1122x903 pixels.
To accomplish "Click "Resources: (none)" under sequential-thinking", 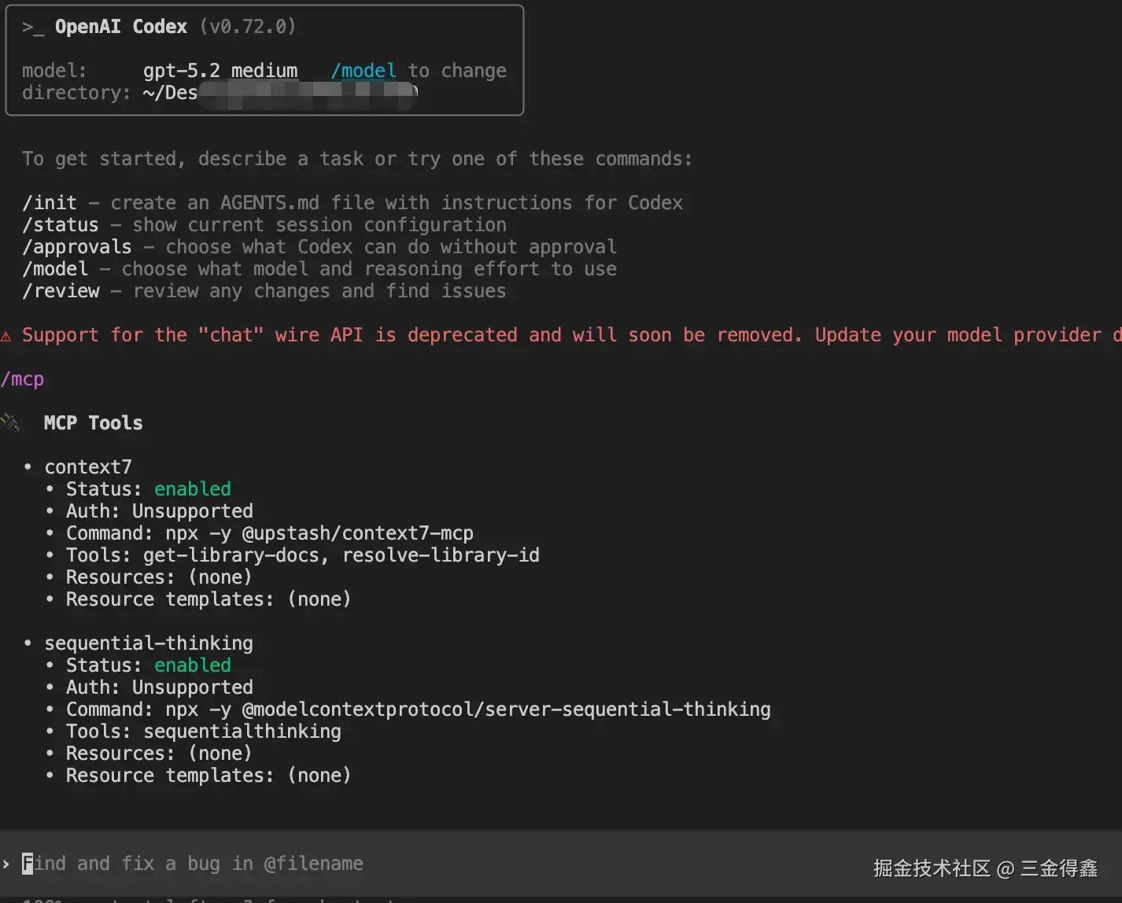I will pyautogui.click(x=159, y=754).
